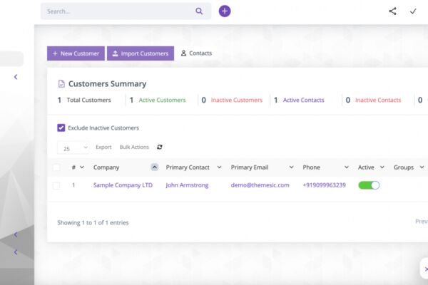Image resolution: width=428 pixels, height=285 pixels.
Task: Click the Company column sort arrow
Action: pos(155,167)
